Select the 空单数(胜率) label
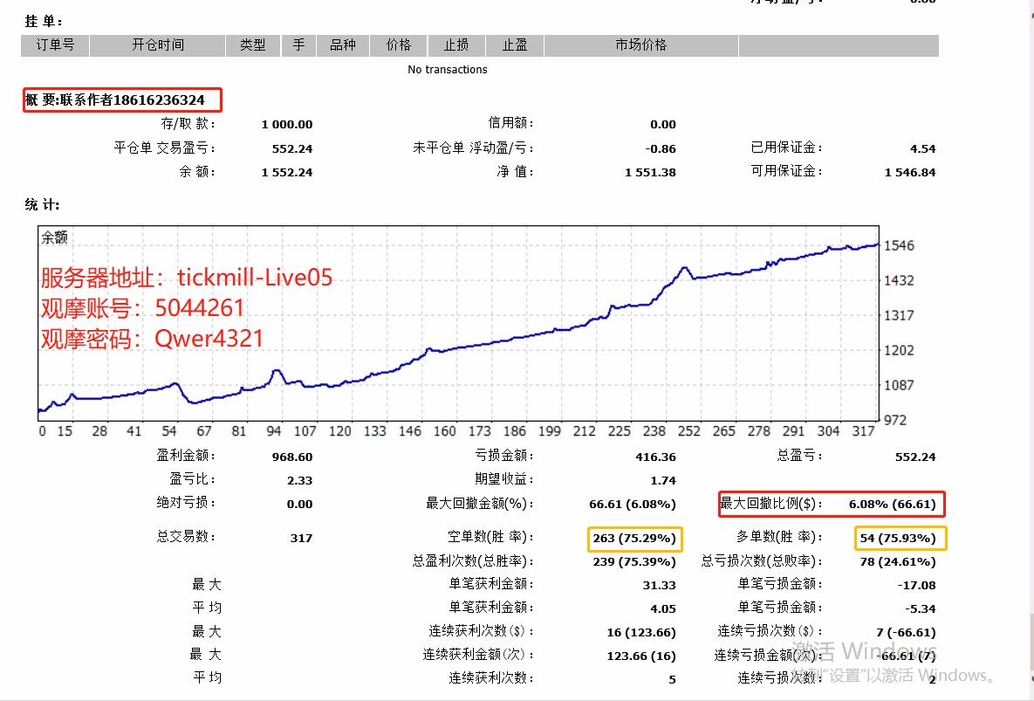The width and height of the screenshot is (1034, 701). (x=490, y=537)
